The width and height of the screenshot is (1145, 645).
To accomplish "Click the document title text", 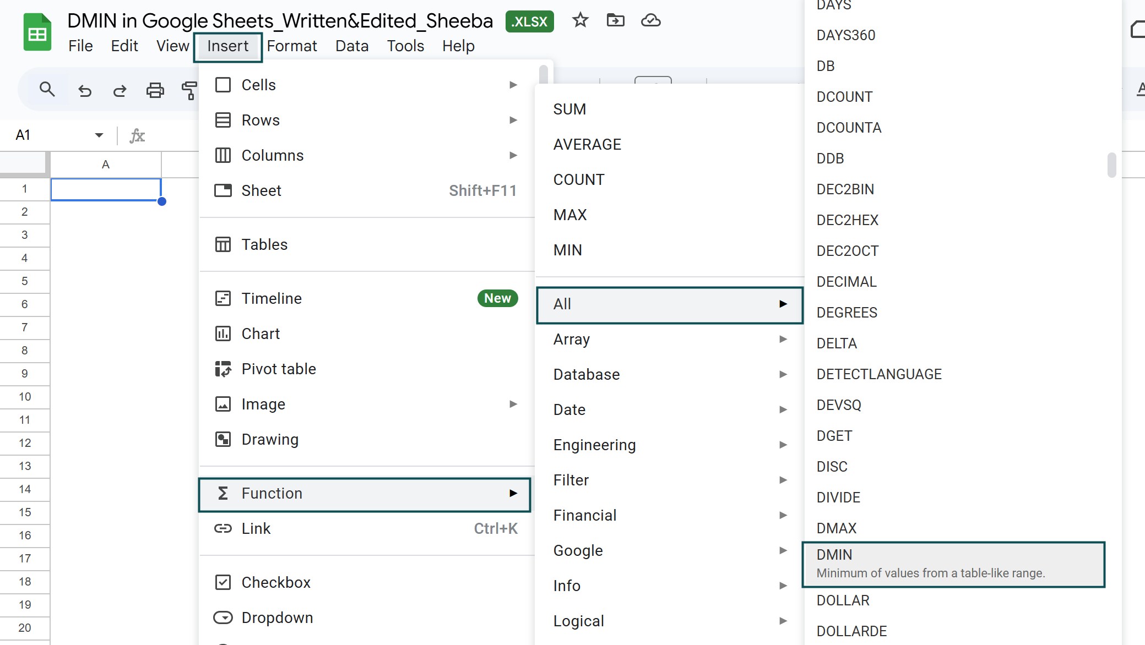I will 280,21.
